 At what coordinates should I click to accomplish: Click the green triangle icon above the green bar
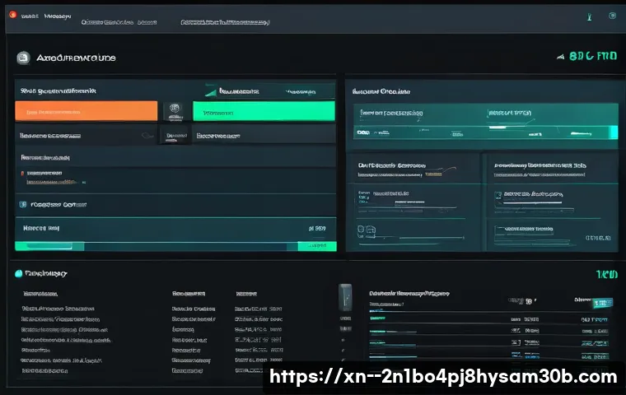[x=211, y=91]
